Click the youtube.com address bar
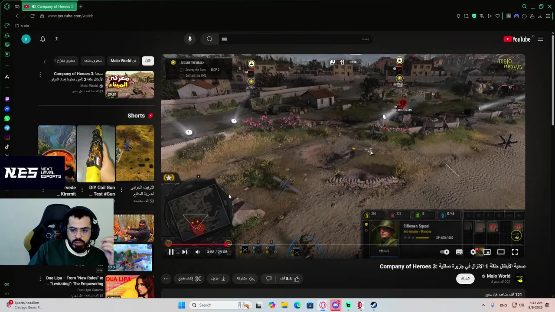555x312 pixels. point(70,16)
